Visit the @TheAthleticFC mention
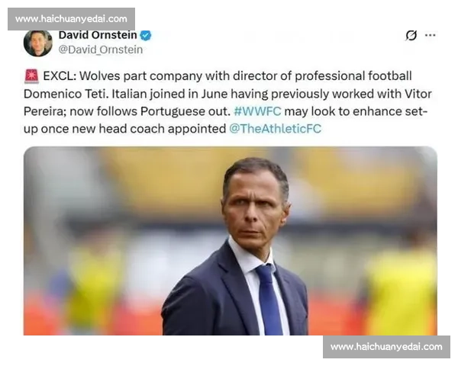Screen dimensions: 458x366 tap(275, 128)
